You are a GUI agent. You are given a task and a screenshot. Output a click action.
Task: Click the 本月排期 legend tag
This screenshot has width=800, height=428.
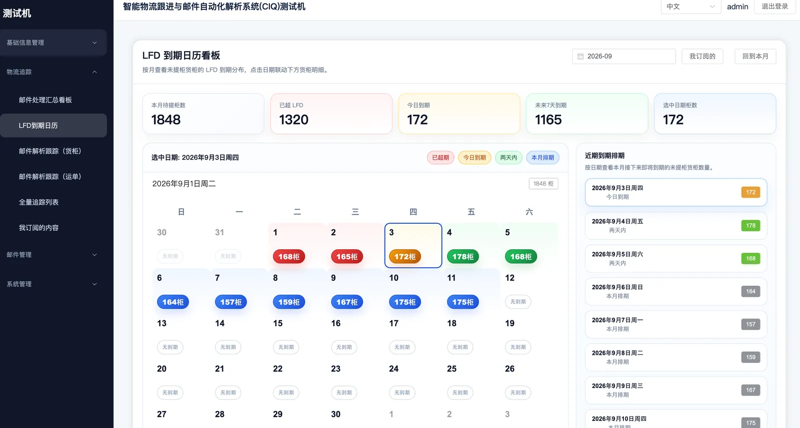pyautogui.click(x=542, y=158)
